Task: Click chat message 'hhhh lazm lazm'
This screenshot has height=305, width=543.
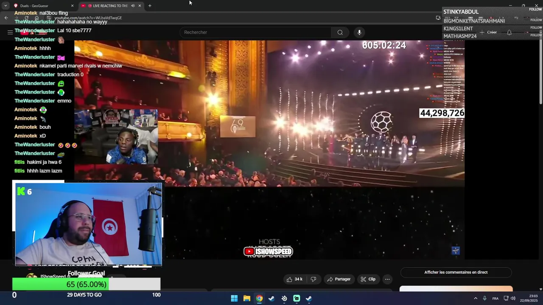Action: 45,171
